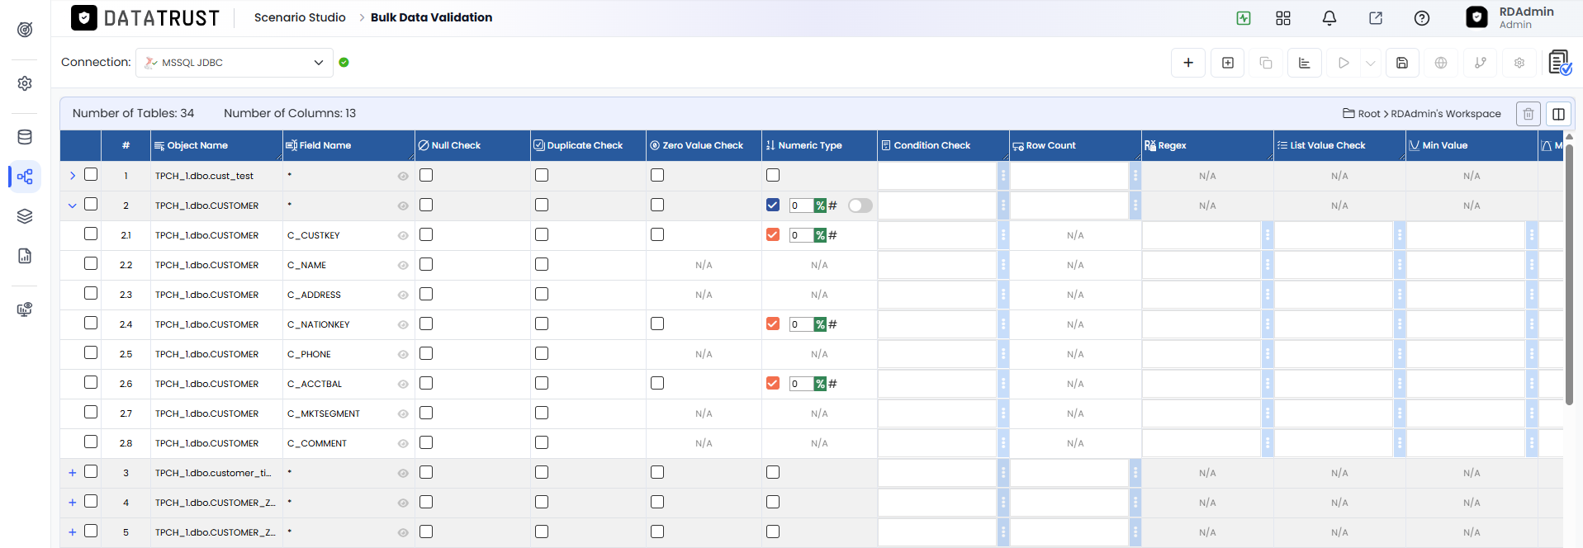Screen dimensions: 1583x548
Task: Toggle the split panel layout icon
Action: [1559, 114]
